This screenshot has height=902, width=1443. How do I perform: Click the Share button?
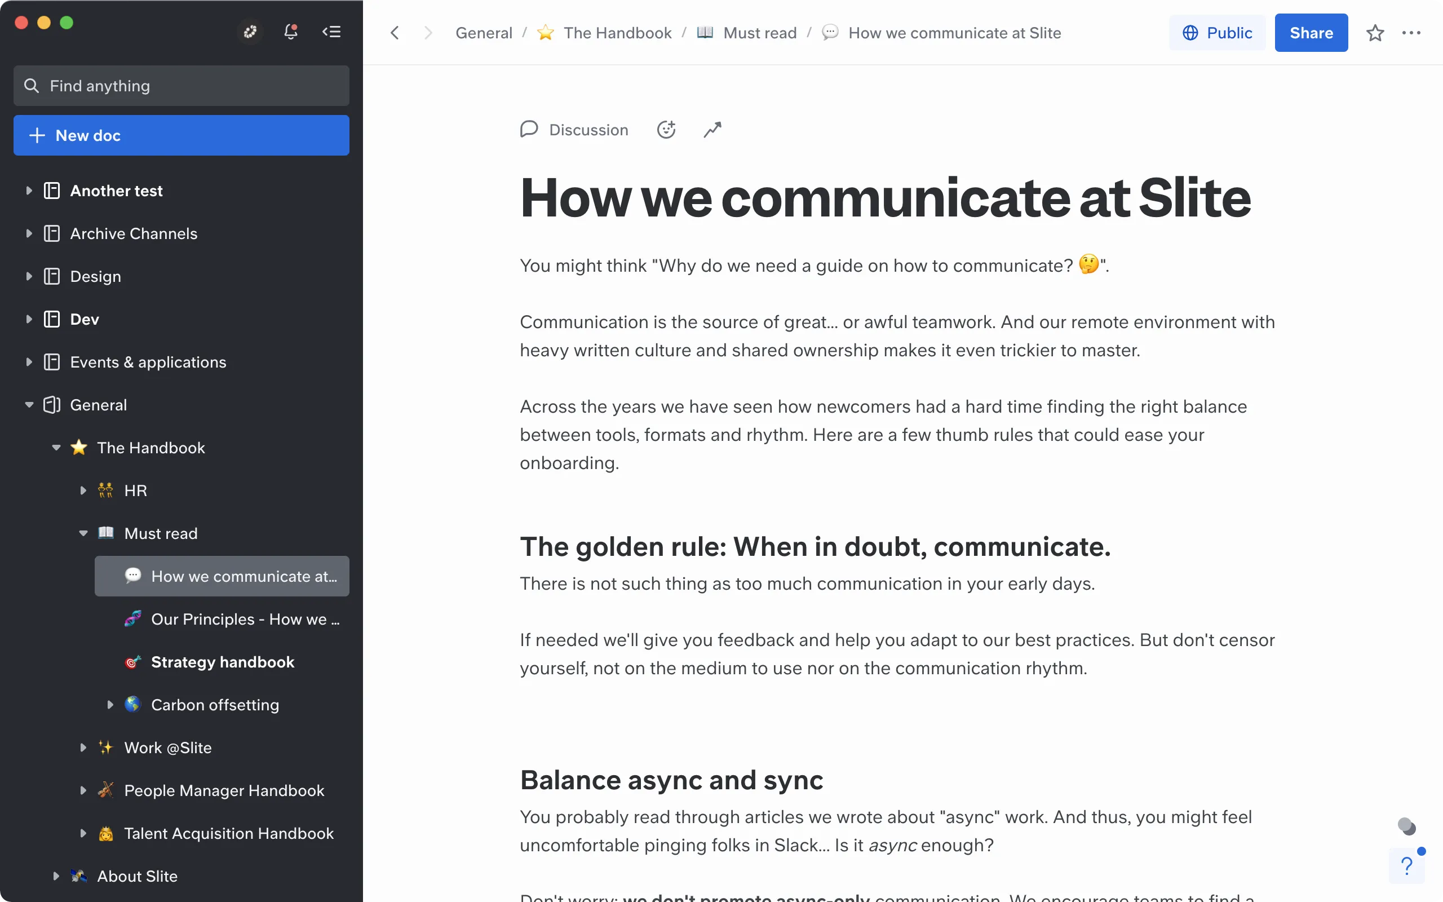click(1311, 32)
